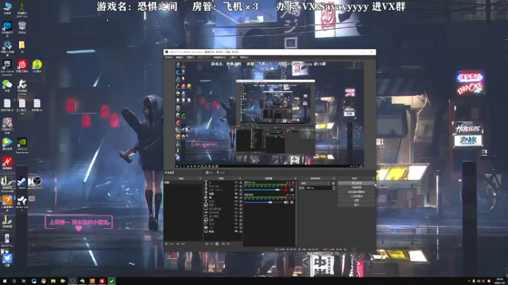Toggle visibility eye of the bottom 电脑 display source
This screenshot has height=285, width=508.
236,231
